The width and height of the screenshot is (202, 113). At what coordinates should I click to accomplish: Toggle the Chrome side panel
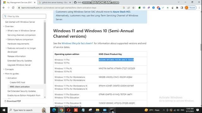[x=182, y=8]
